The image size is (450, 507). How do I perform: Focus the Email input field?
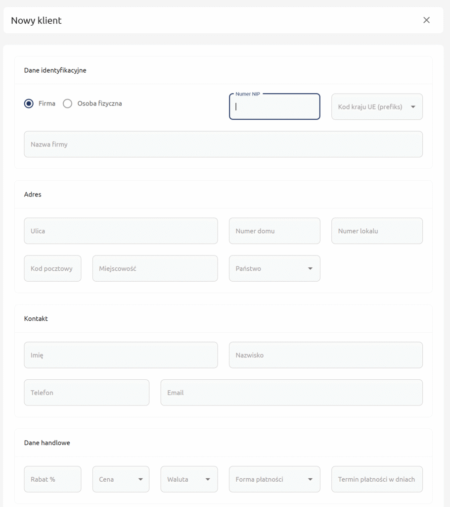click(291, 393)
